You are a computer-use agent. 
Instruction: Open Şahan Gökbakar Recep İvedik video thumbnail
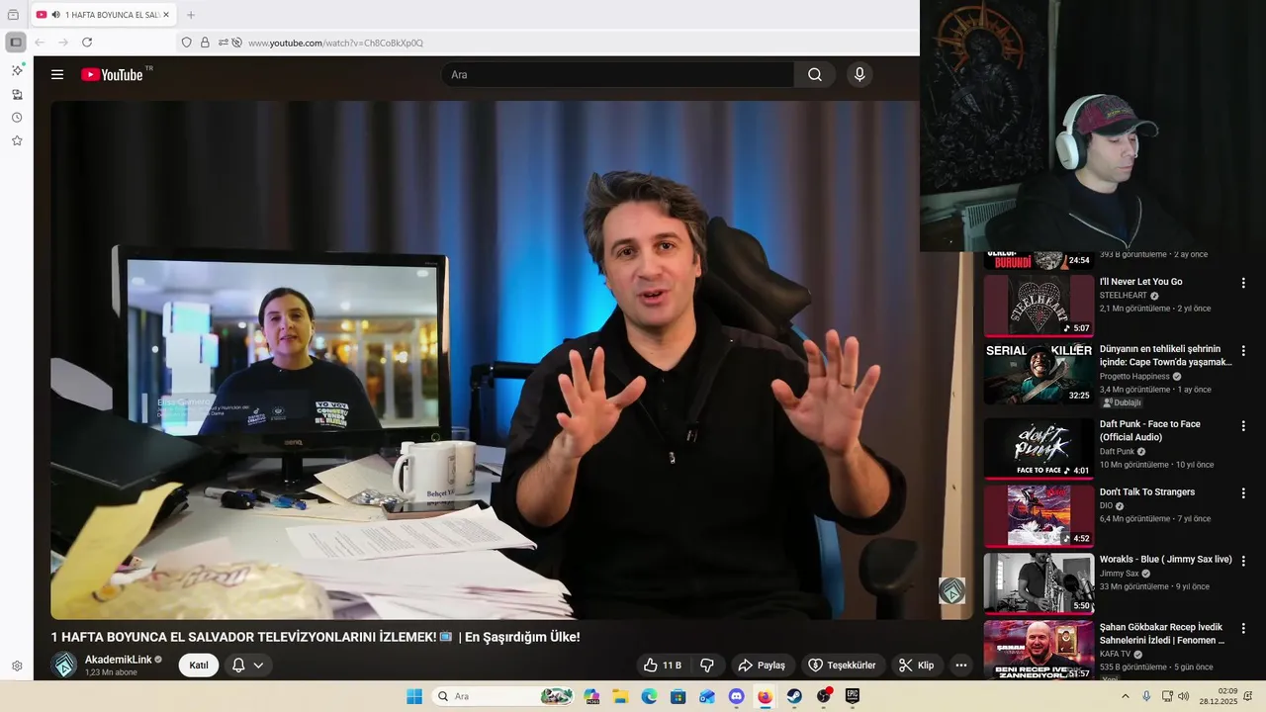point(1039,650)
